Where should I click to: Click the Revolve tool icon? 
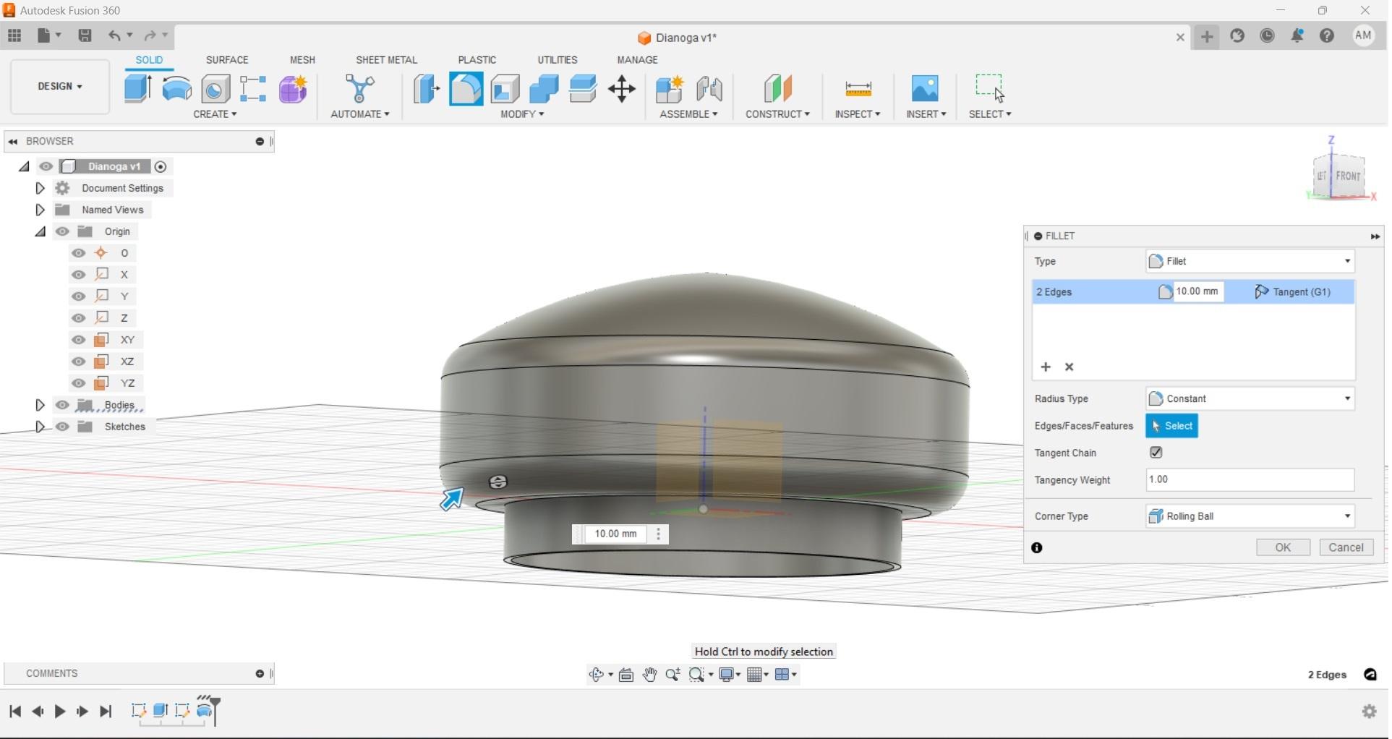click(176, 89)
